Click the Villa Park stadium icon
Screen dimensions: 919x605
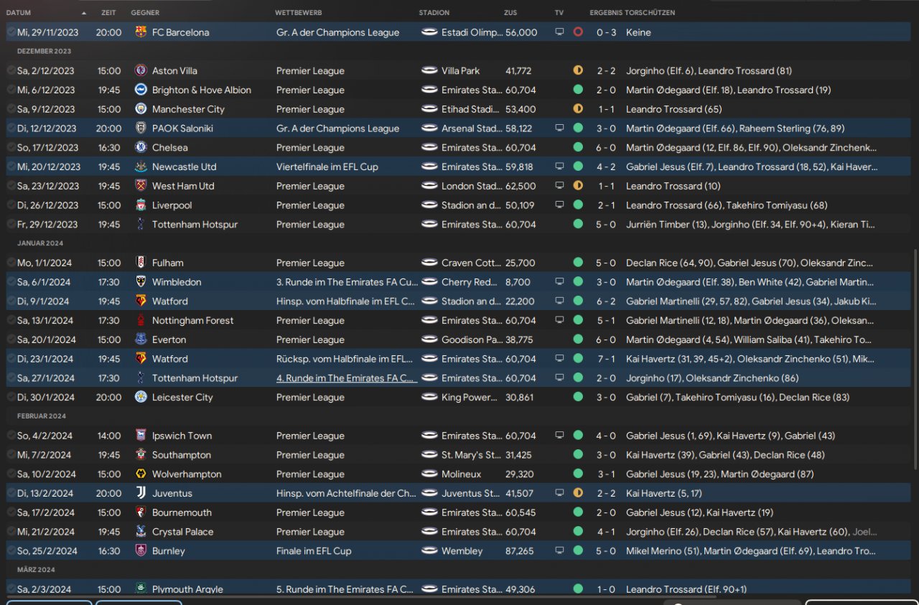429,71
